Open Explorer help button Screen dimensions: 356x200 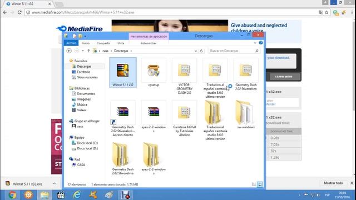pyautogui.click(x=261, y=43)
